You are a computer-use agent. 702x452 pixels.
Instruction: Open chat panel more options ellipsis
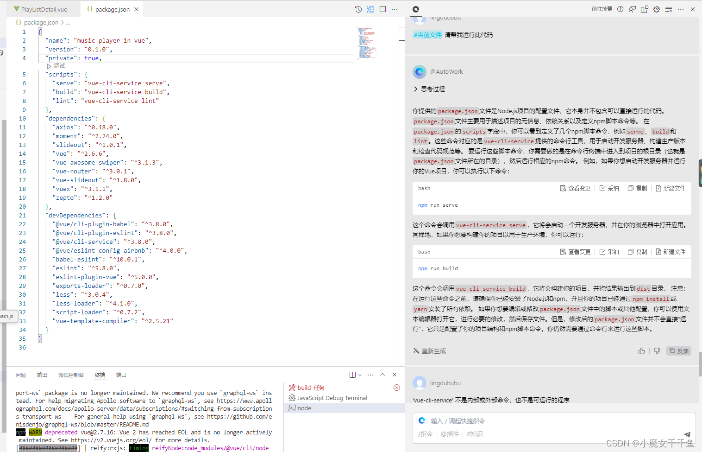click(x=681, y=9)
